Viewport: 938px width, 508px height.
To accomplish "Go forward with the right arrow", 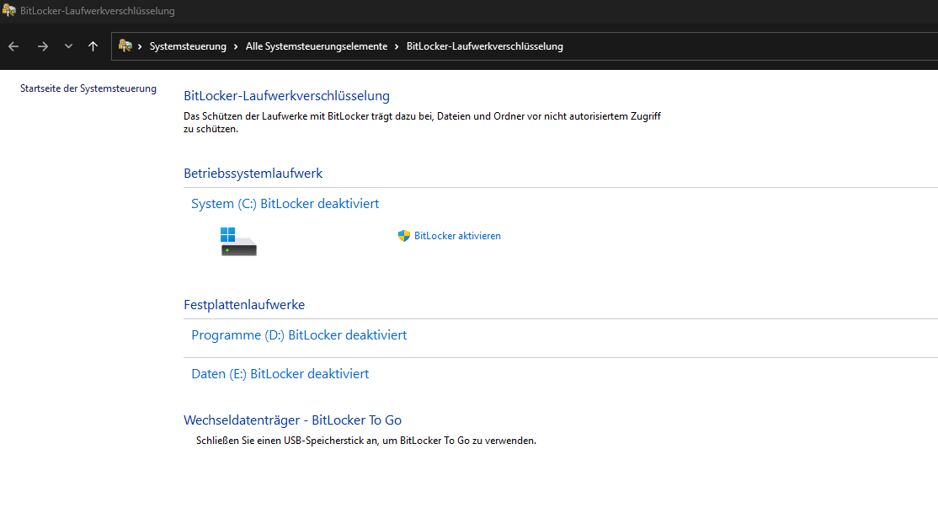I will click(x=42, y=46).
